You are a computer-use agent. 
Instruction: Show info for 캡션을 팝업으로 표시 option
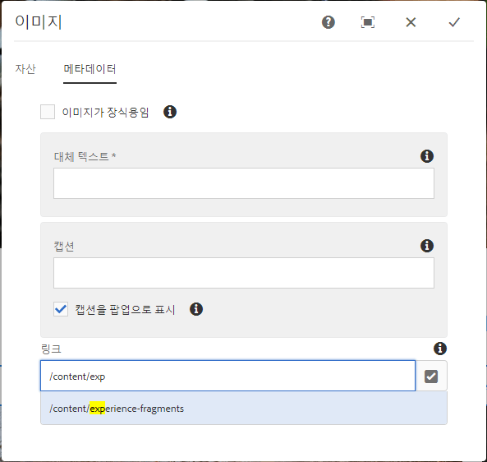196,309
